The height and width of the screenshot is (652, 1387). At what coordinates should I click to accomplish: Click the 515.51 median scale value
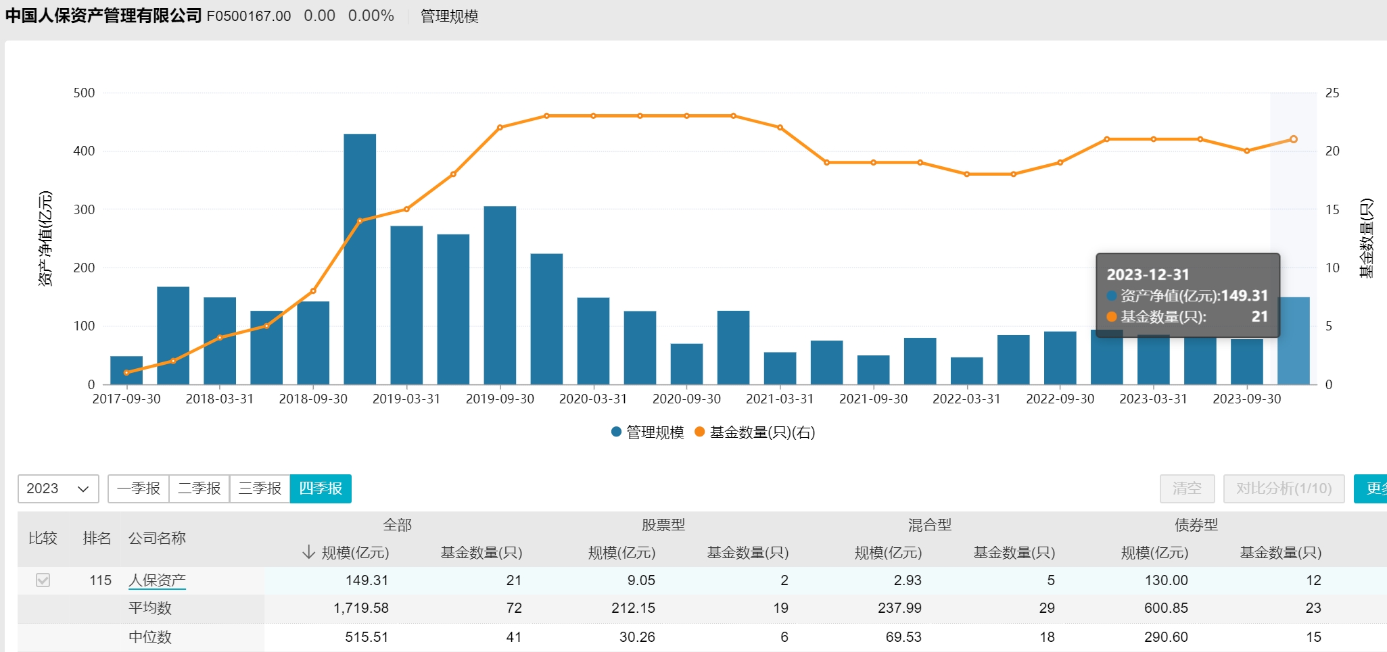pyautogui.click(x=367, y=637)
